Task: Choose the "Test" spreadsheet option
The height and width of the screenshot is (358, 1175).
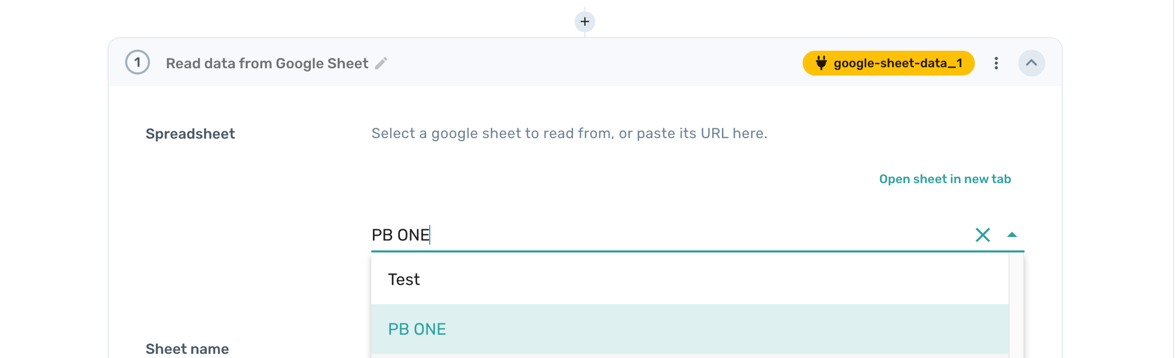Action: pos(404,279)
